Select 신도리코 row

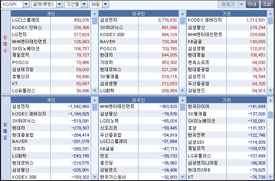click(x=139, y=128)
